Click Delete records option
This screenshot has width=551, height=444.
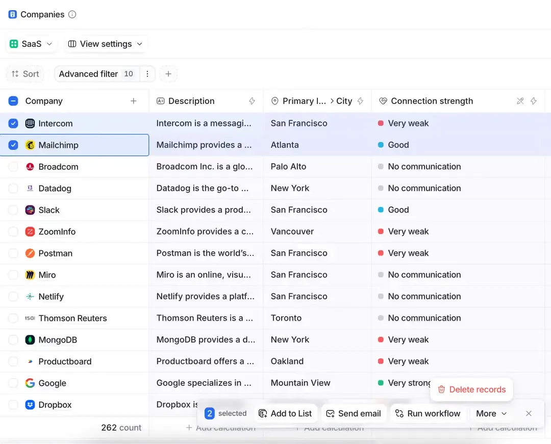(471, 389)
